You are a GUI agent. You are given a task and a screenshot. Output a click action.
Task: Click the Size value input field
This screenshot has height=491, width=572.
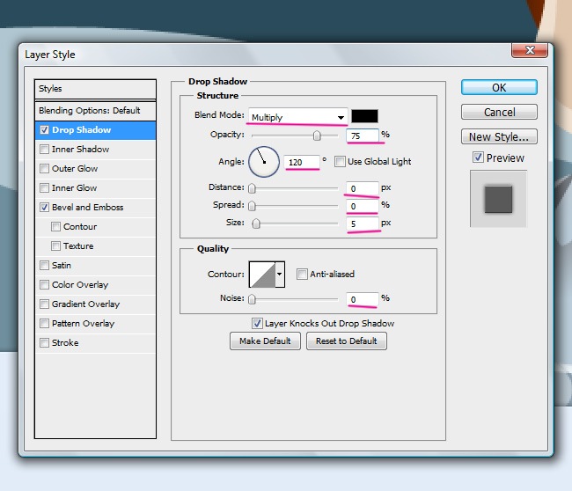pos(362,224)
